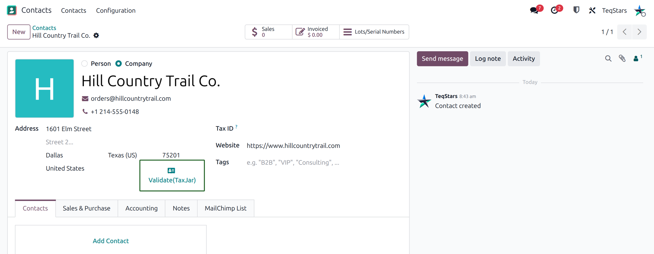Open the Contacts top menu
Screen dimensions: 654x254
tap(74, 11)
